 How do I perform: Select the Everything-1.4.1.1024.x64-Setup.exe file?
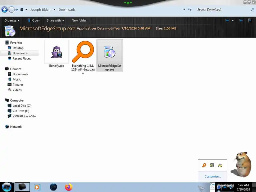[83, 58]
